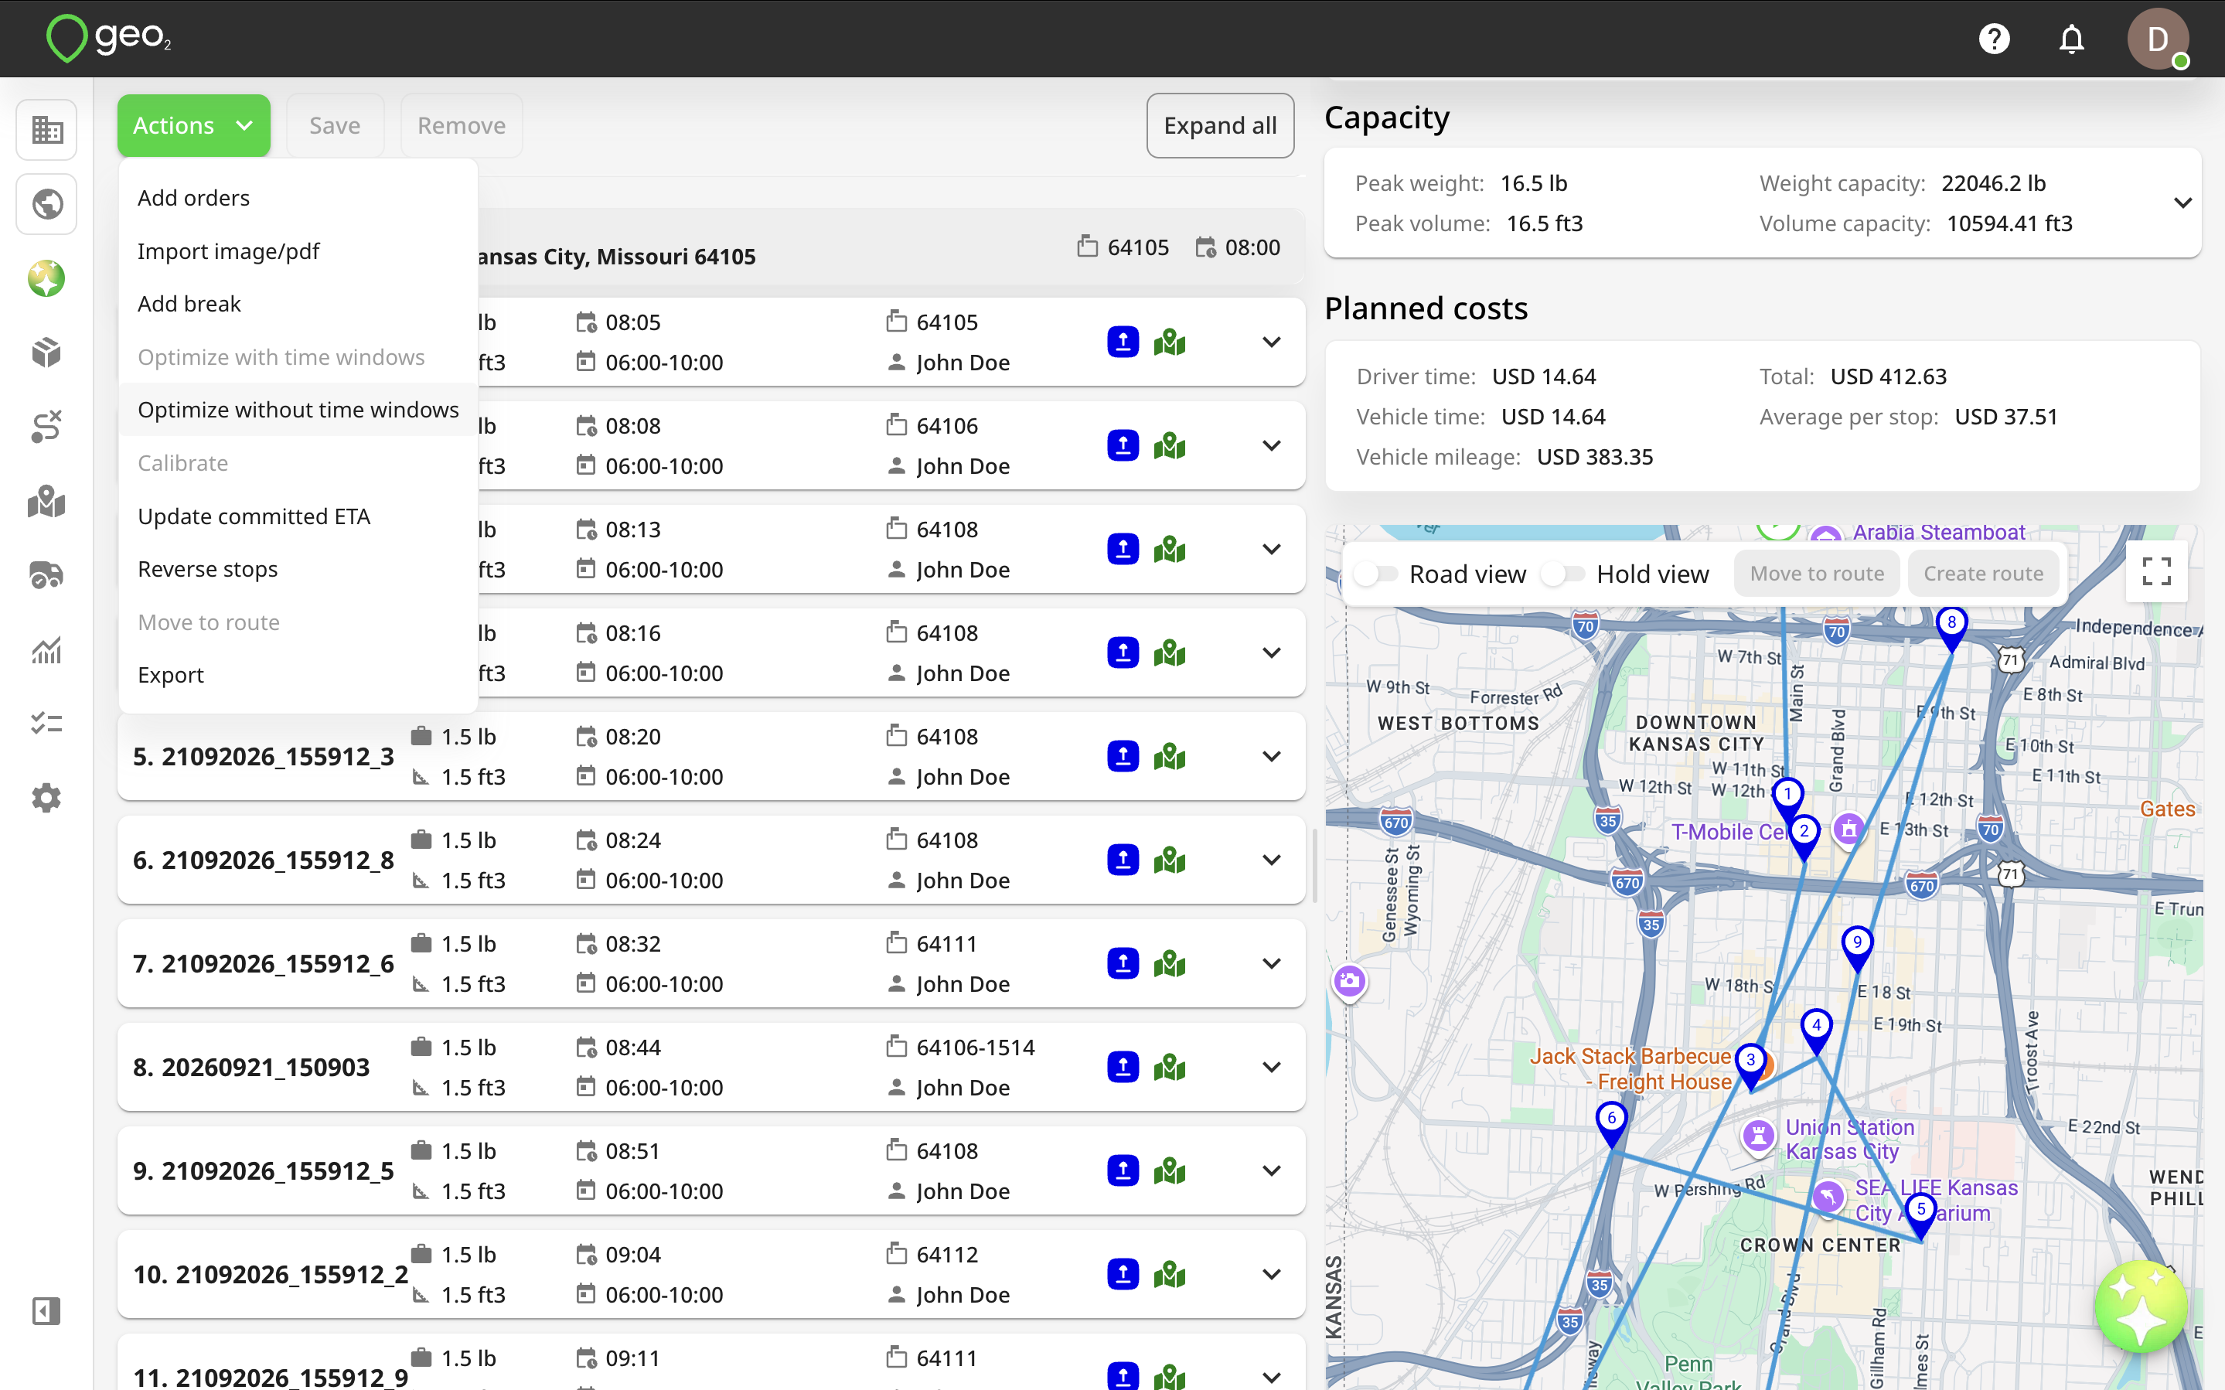2225x1390 pixels.
Task: Expand the Capacity panel chevron
Action: pos(2182,203)
